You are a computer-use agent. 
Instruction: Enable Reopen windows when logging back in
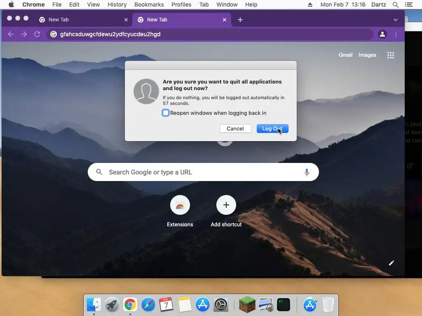166,113
